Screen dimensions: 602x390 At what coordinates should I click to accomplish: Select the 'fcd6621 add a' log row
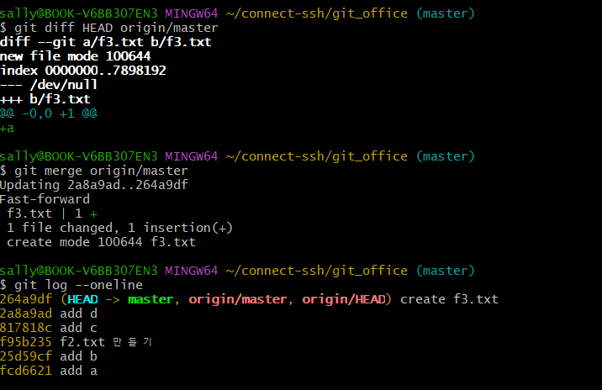click(49, 371)
